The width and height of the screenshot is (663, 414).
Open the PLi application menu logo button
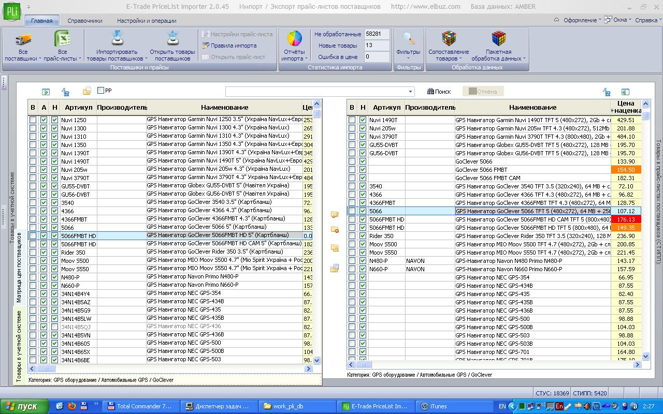pyautogui.click(x=11, y=12)
